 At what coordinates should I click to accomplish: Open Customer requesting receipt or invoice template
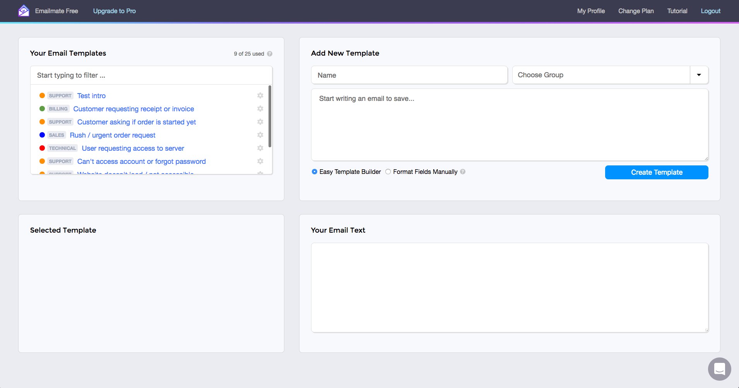pyautogui.click(x=133, y=109)
